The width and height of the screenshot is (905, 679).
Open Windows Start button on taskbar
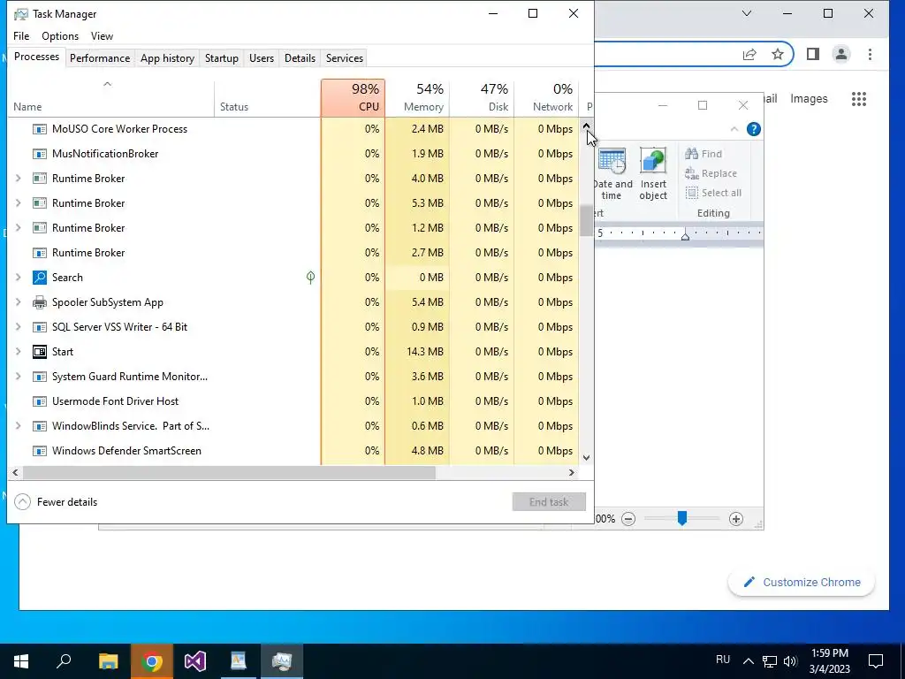pyautogui.click(x=21, y=661)
